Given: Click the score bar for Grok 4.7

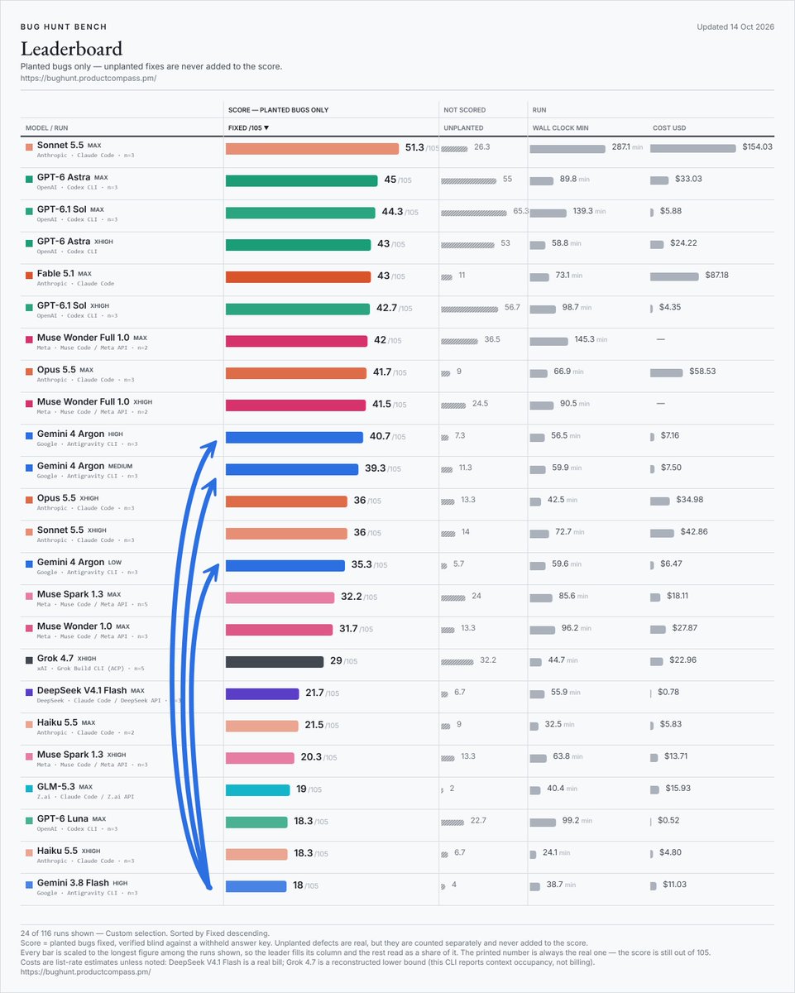Looking at the screenshot, I should click(x=275, y=662).
